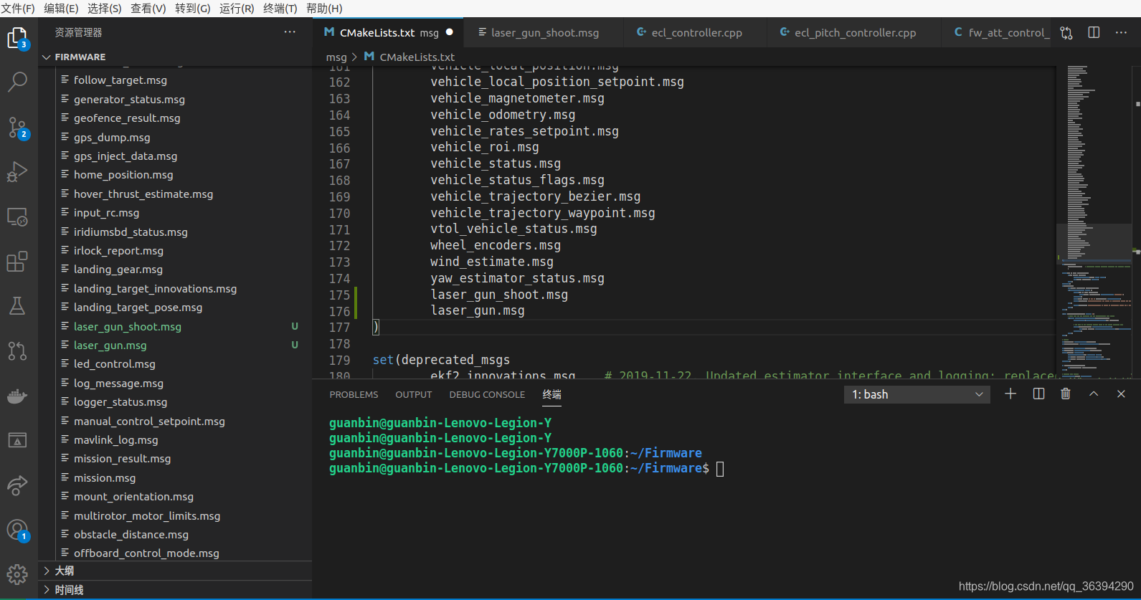
Task: Open the Search view icon
Action: (x=17, y=82)
